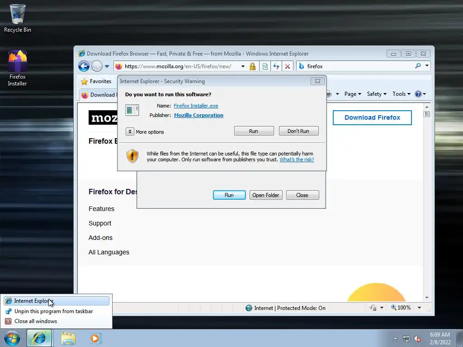Image resolution: width=463 pixels, height=347 pixels.
Task: Open the What's the risk? link
Action: [297, 159]
